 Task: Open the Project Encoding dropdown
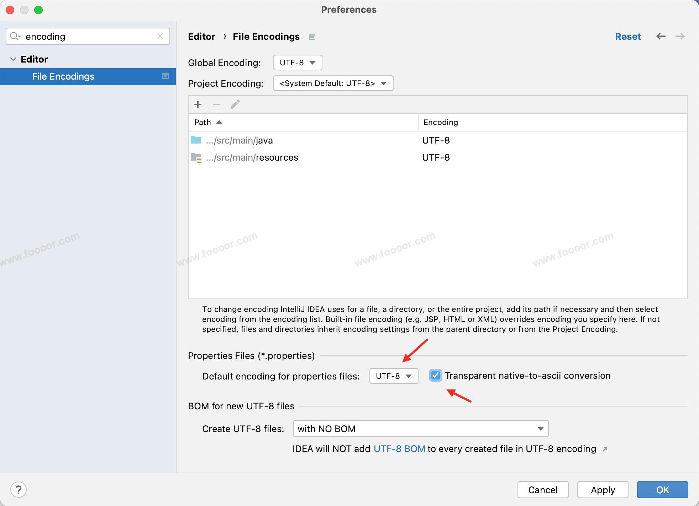tap(333, 83)
